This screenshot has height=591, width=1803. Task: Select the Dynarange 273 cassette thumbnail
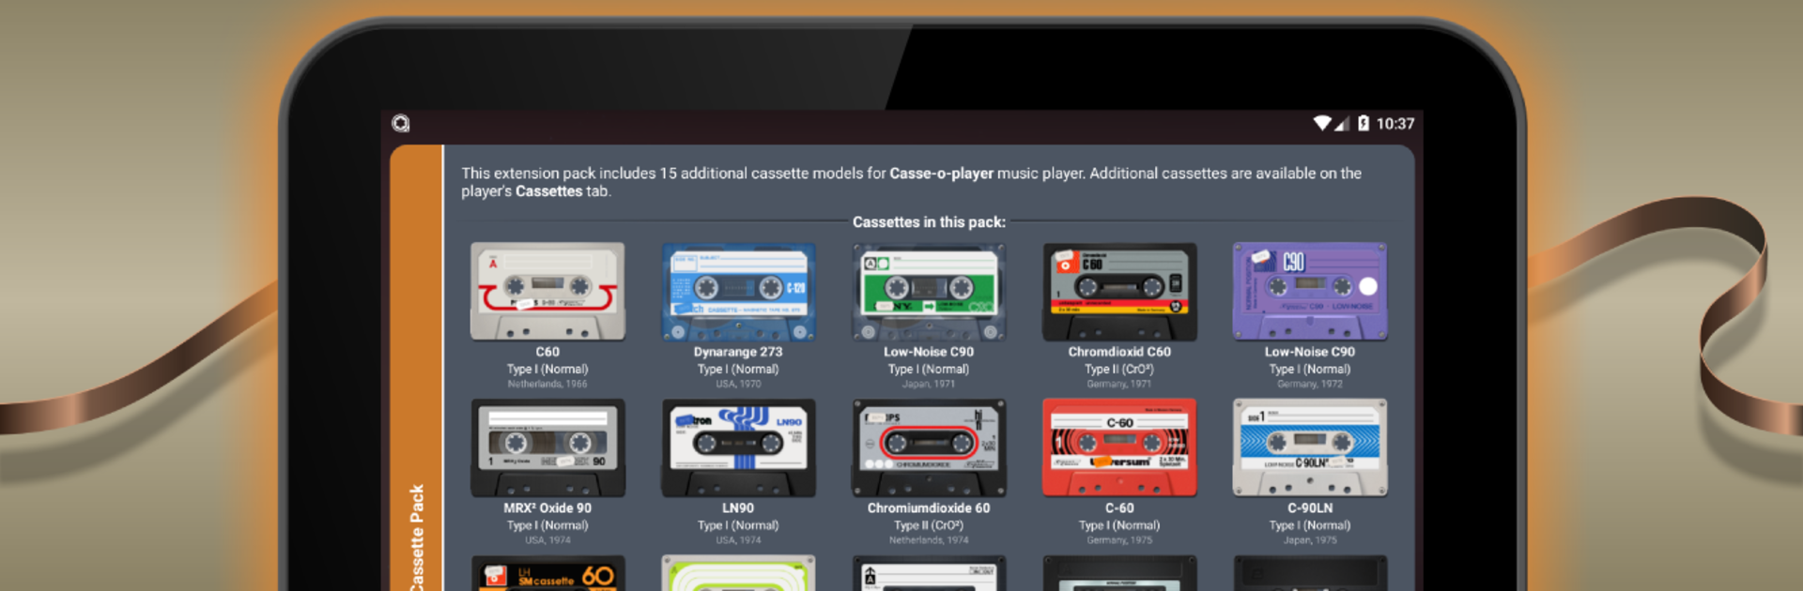(738, 292)
